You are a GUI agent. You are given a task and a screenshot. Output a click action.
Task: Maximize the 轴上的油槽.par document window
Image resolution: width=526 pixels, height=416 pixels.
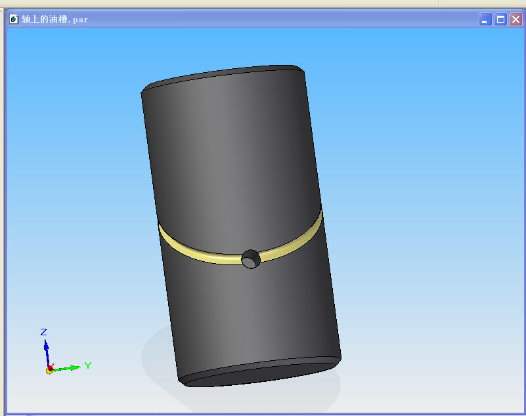[x=500, y=20]
